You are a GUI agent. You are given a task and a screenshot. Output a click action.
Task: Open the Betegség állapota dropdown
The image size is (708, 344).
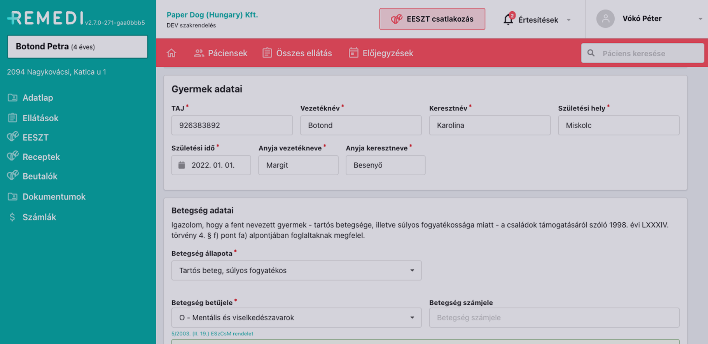click(x=296, y=271)
